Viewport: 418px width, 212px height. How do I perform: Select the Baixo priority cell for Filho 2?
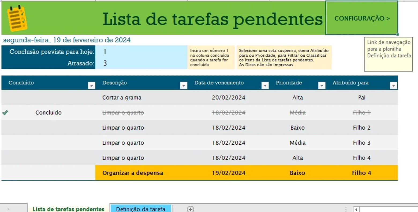click(x=297, y=127)
